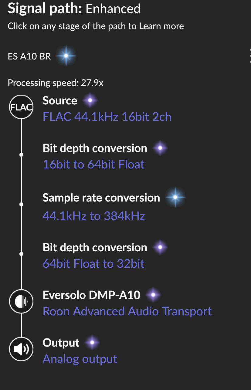The image size is (251, 390).
Task: Click the Analog output link
Action: point(80,359)
